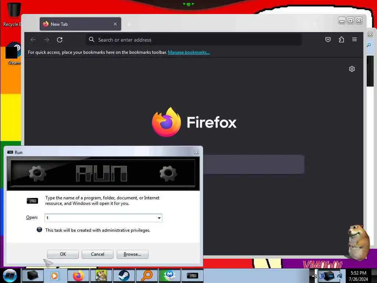Open the hamster Box taskbar icon
This screenshot has height=283, width=377.
pos(101,276)
